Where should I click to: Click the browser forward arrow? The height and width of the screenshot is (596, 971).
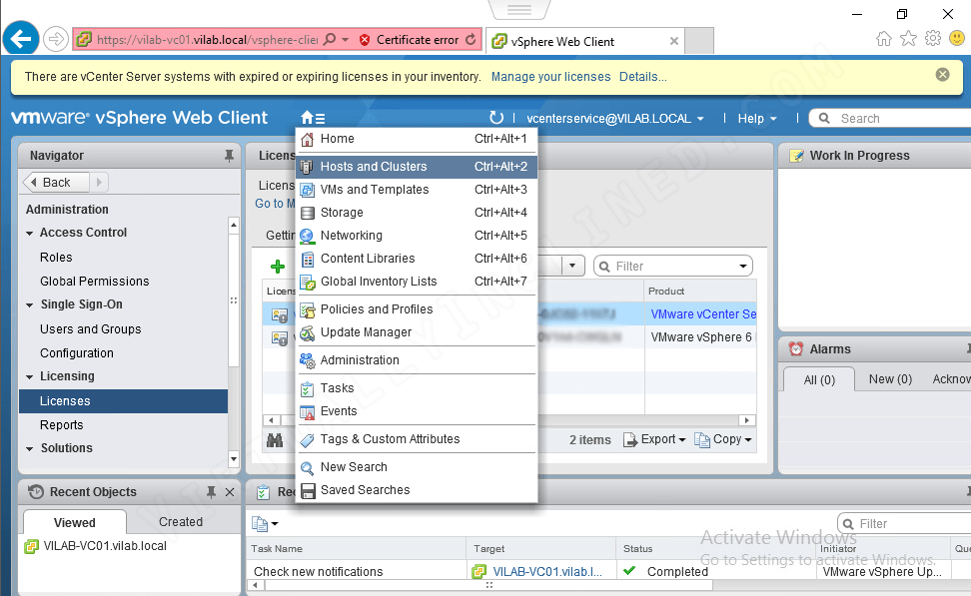pyautogui.click(x=56, y=40)
